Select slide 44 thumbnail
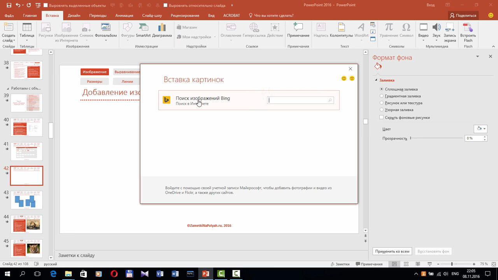498x280 pixels. [26, 224]
